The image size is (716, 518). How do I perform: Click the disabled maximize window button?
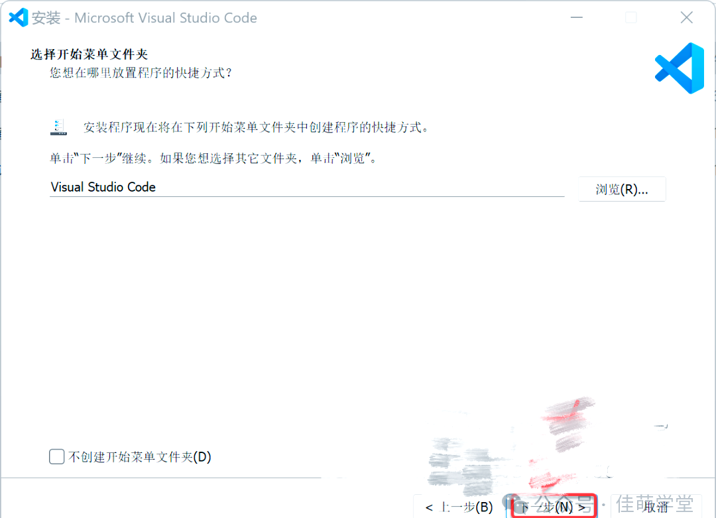[631, 18]
